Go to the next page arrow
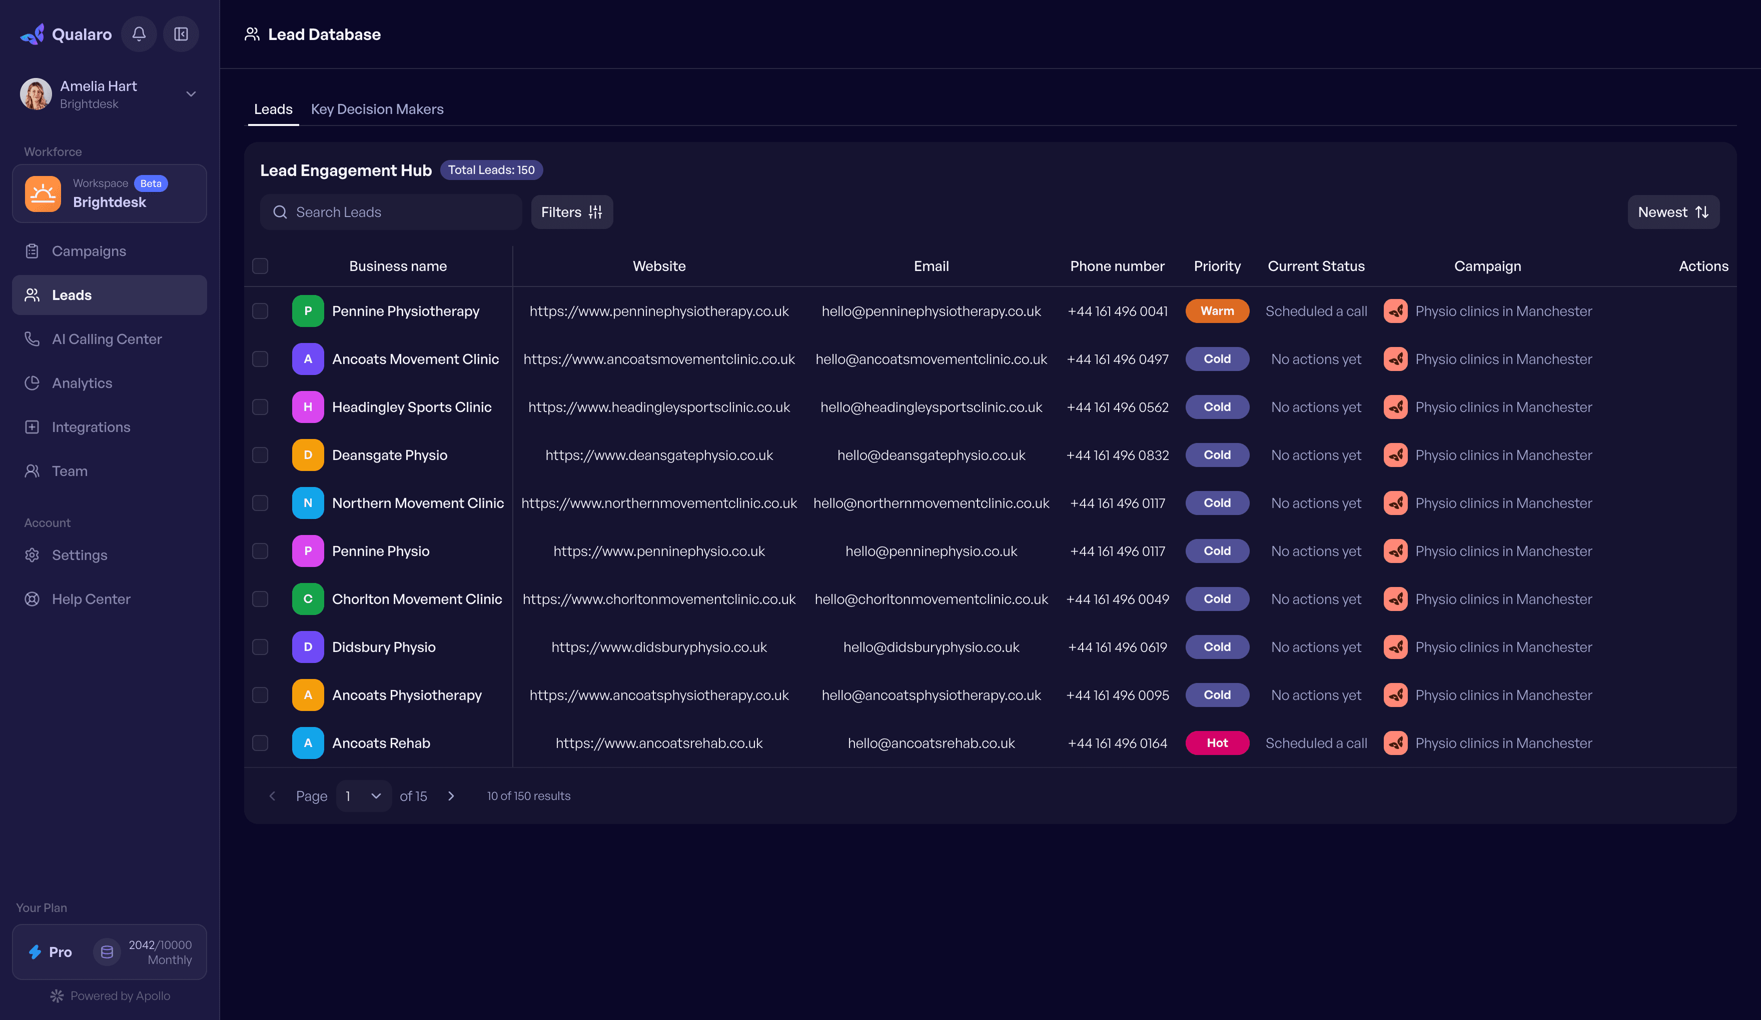The width and height of the screenshot is (1761, 1020). point(451,795)
